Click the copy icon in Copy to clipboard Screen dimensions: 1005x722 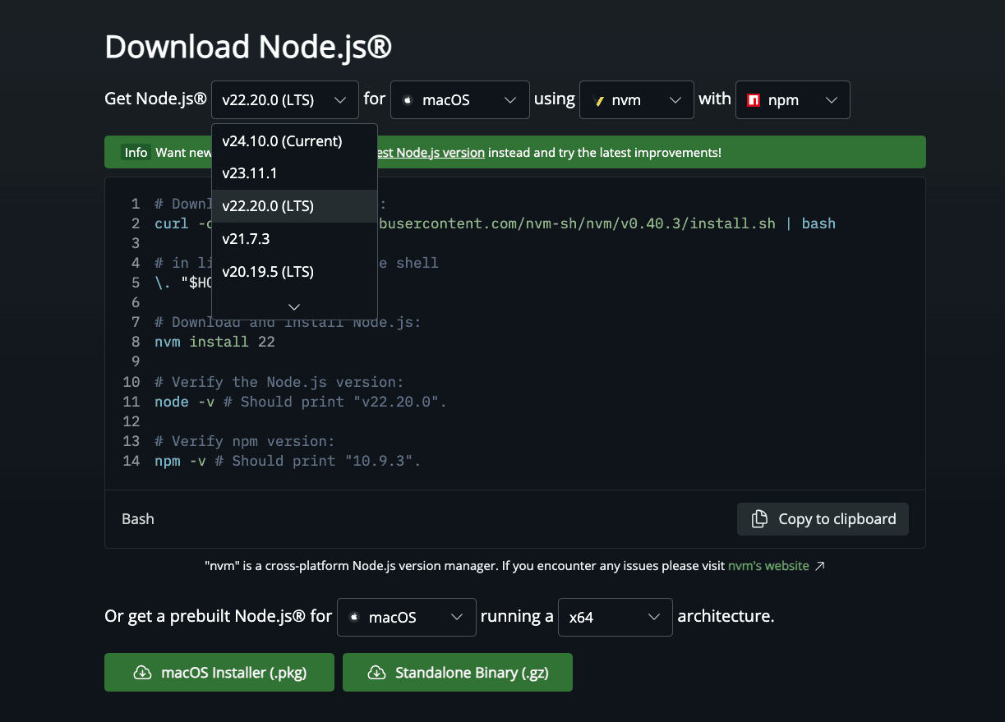click(x=760, y=519)
